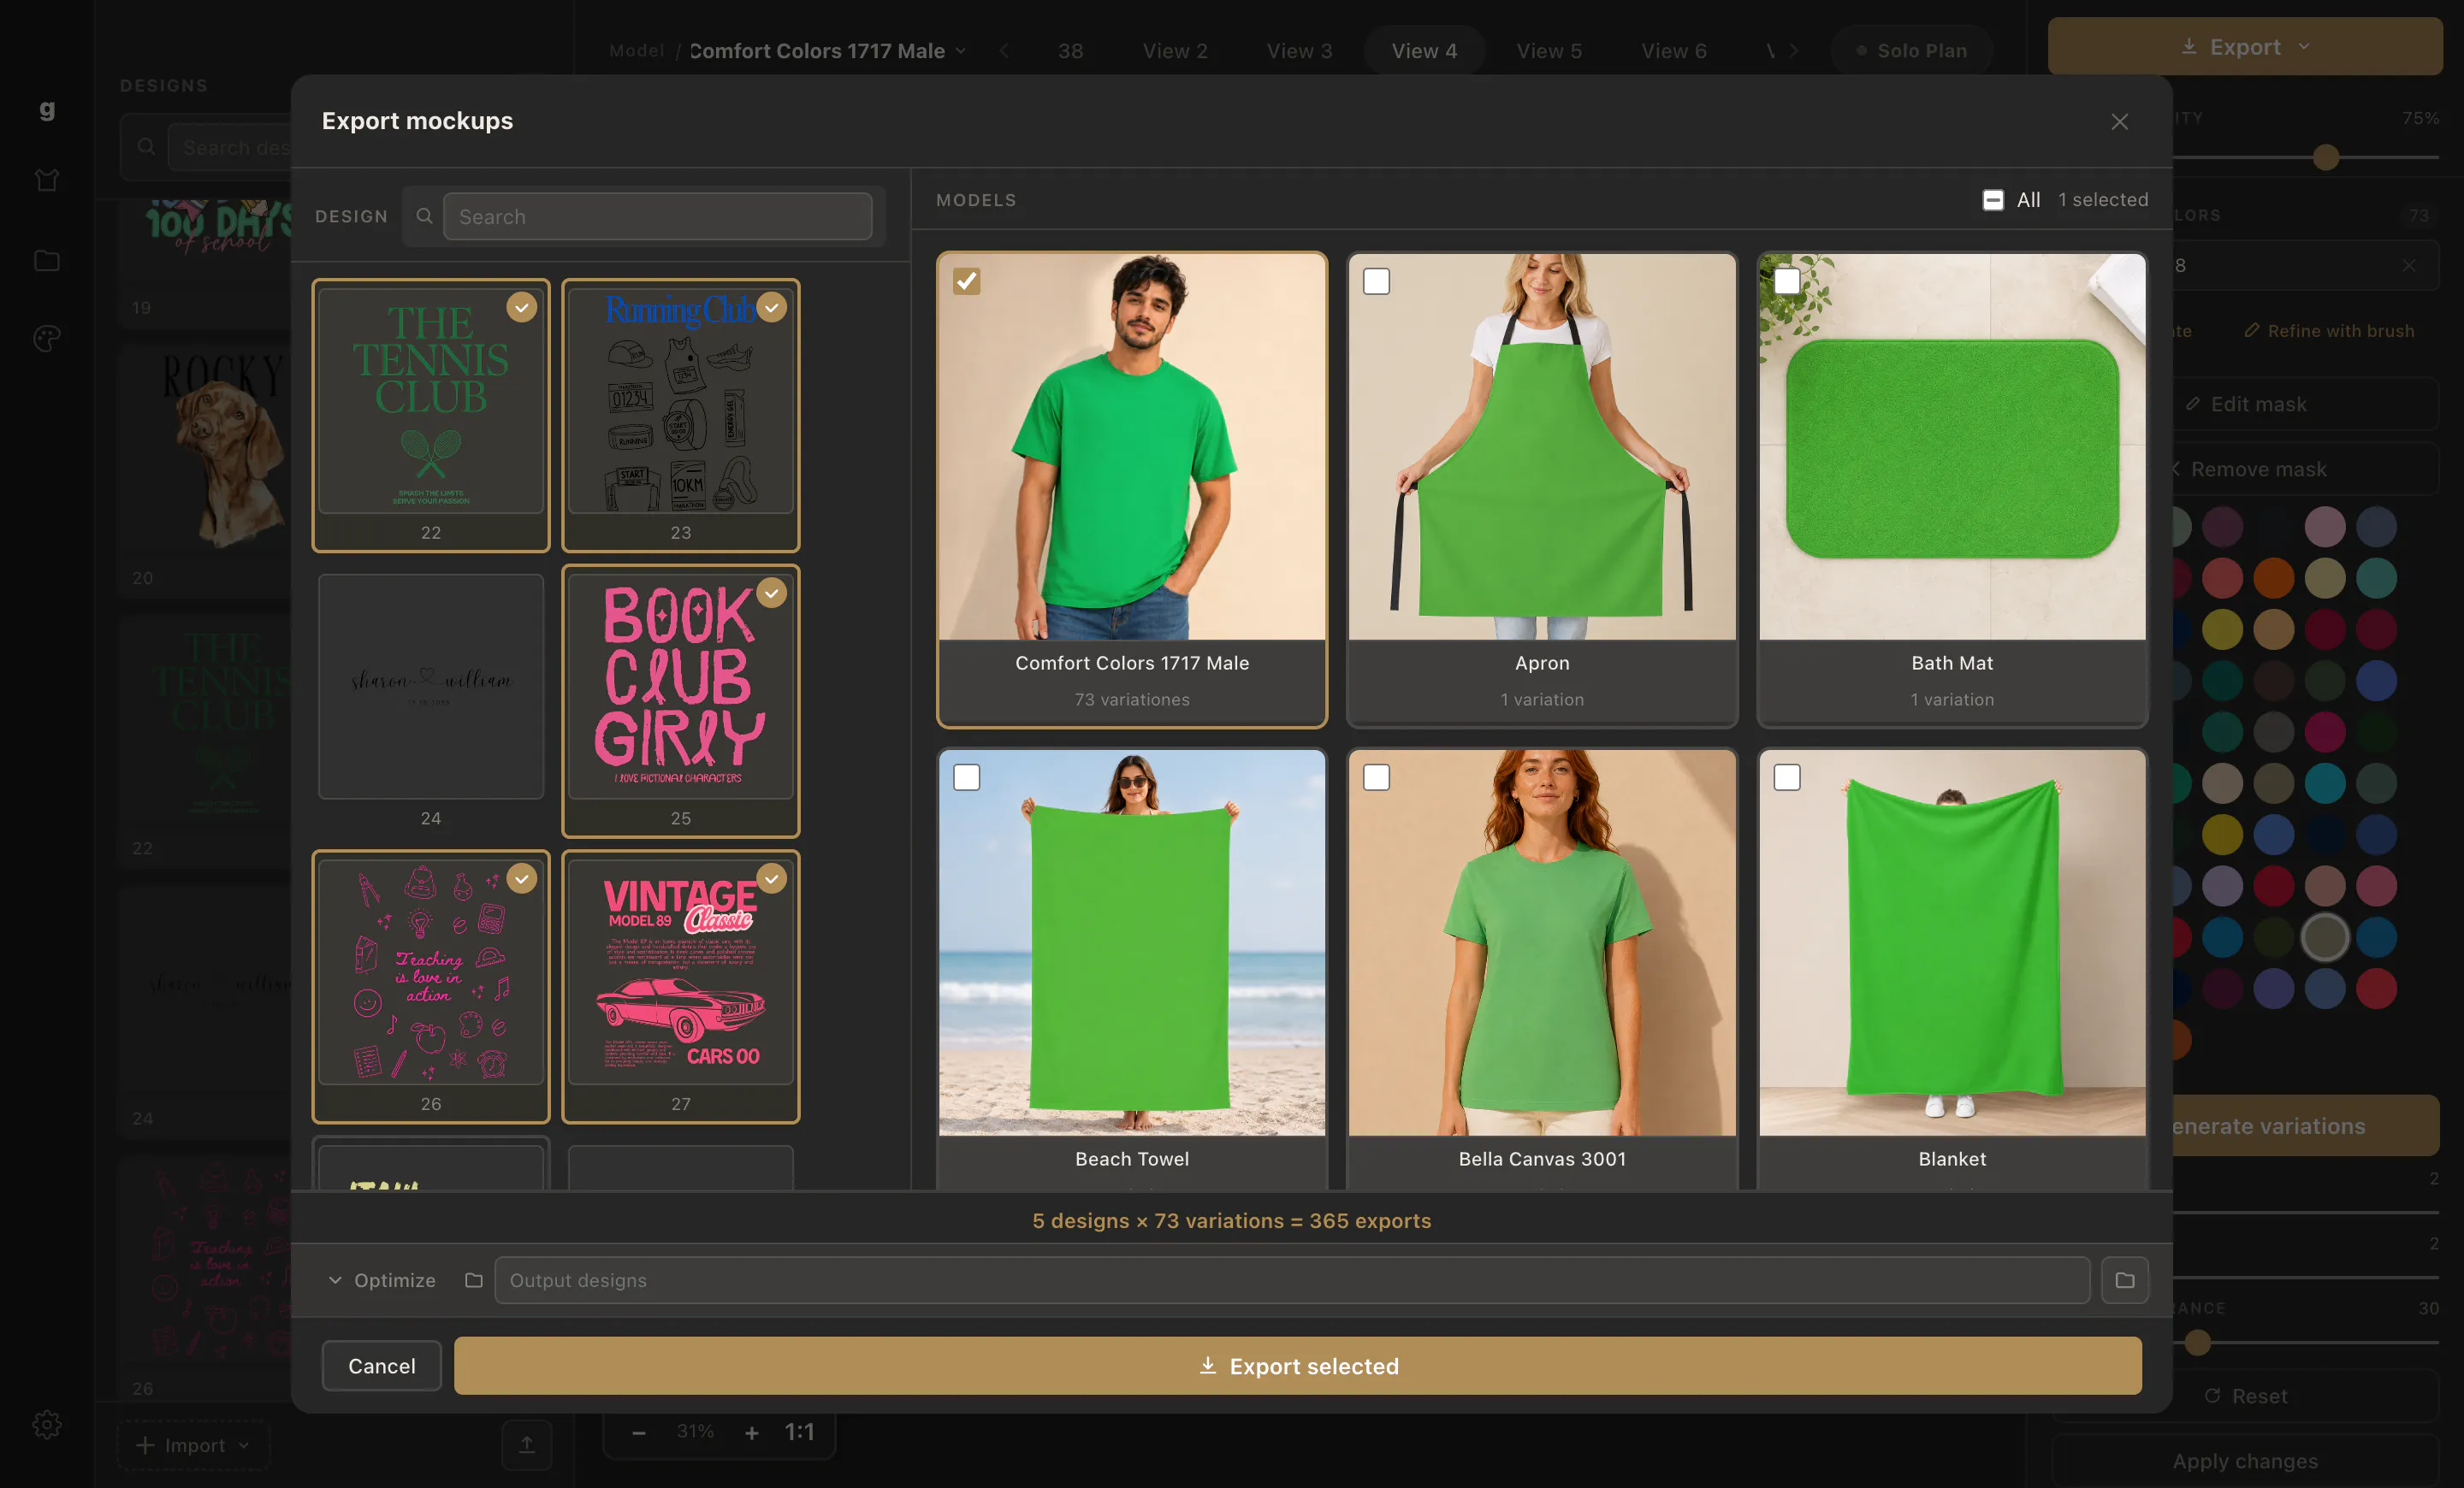Screen dimensions: 2464x1488
Task: Open settings gear in left sidebar
Action: 47,1424
